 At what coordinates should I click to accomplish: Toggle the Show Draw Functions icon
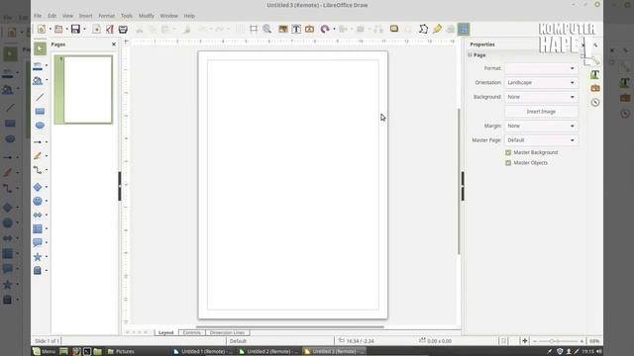click(x=464, y=29)
